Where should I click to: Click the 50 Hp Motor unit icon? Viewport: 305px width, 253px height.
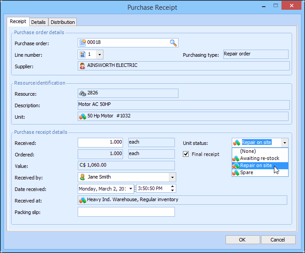pyautogui.click(x=83, y=116)
